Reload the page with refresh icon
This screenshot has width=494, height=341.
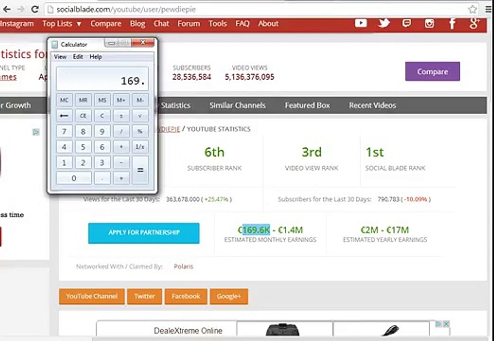35,9
